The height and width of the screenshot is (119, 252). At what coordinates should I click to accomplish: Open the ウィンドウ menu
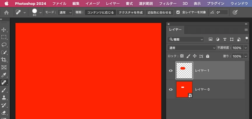[x=239, y=3]
